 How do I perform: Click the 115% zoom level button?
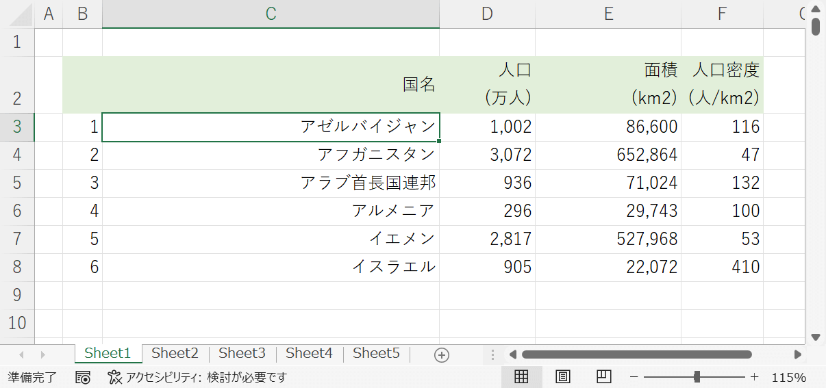click(x=789, y=377)
